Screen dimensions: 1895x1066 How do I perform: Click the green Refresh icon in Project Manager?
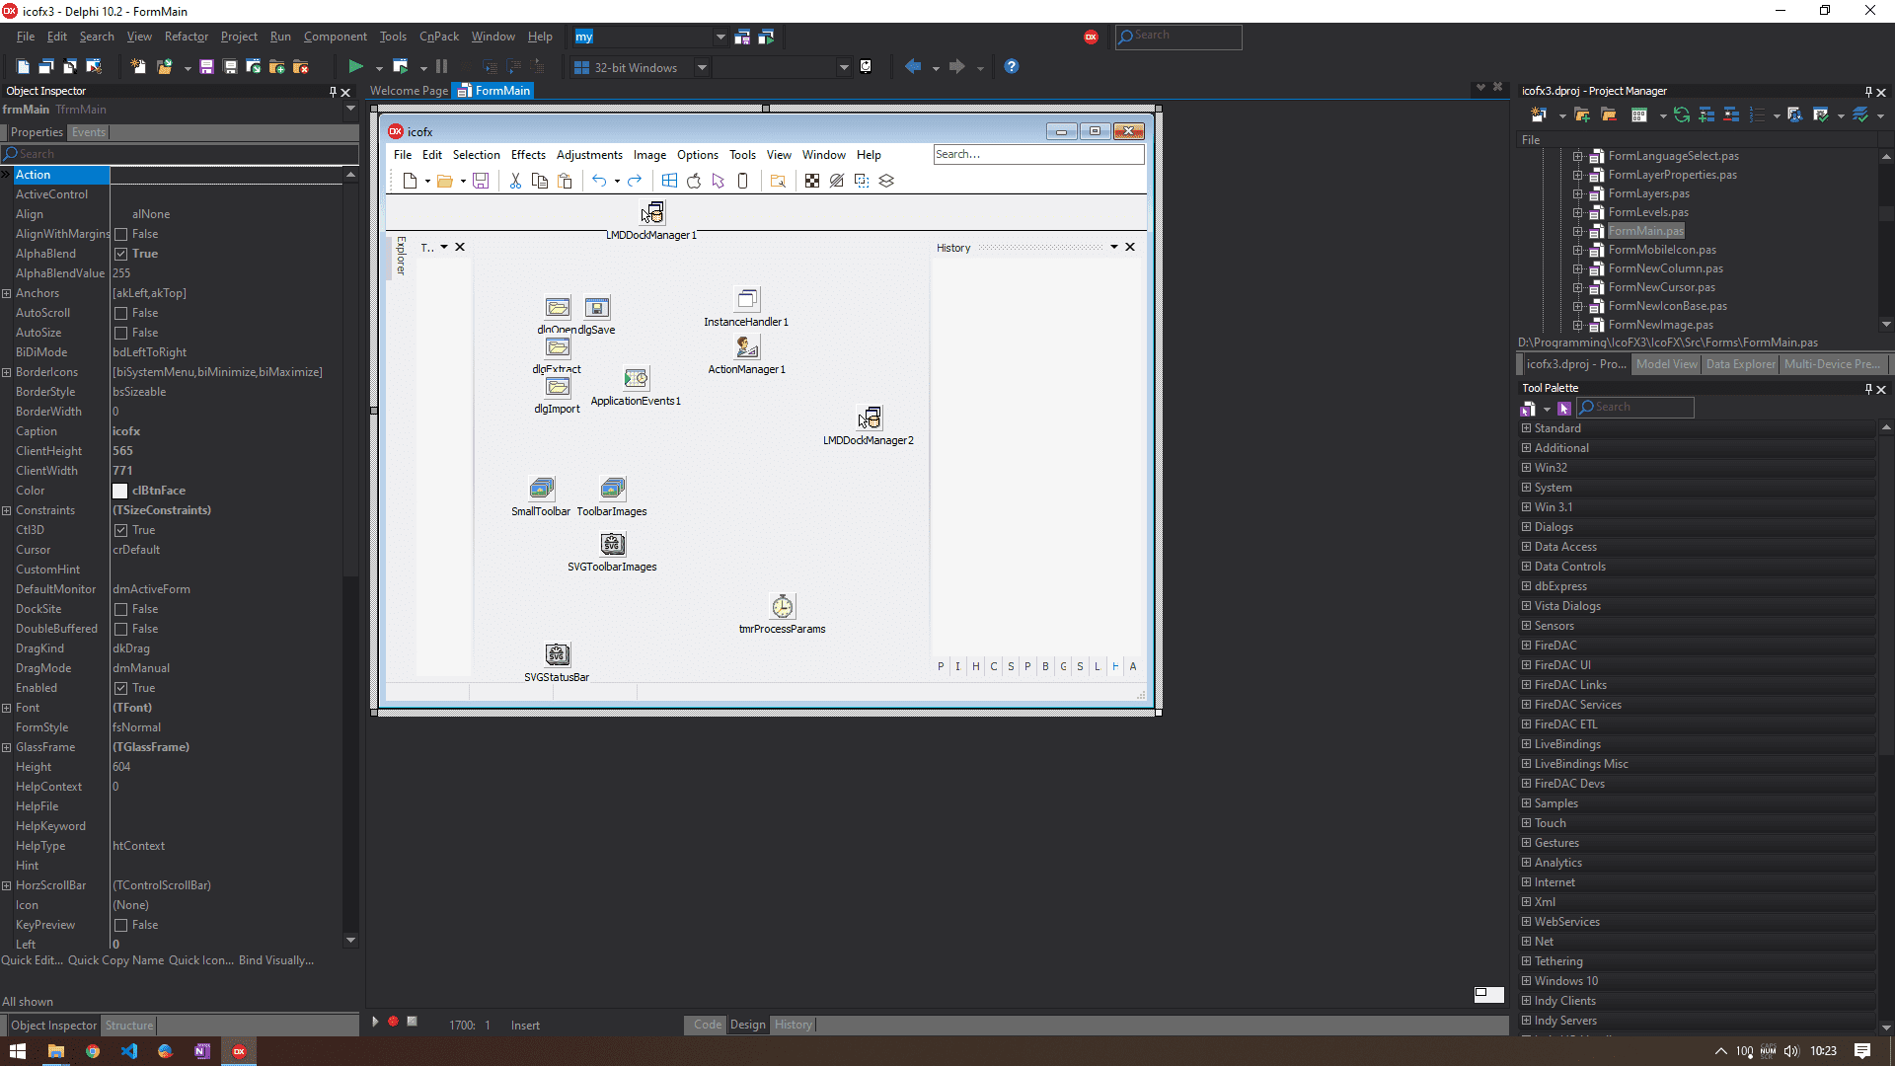(1682, 115)
